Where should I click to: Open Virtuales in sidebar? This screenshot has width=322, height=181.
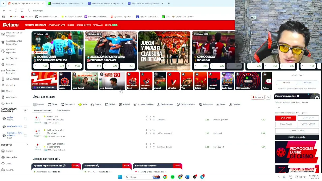click(x=10, y=85)
